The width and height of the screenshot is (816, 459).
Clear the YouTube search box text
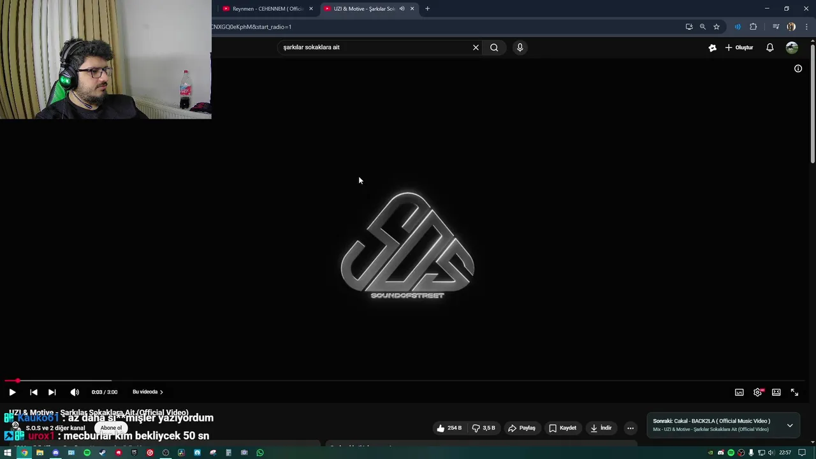tap(476, 47)
